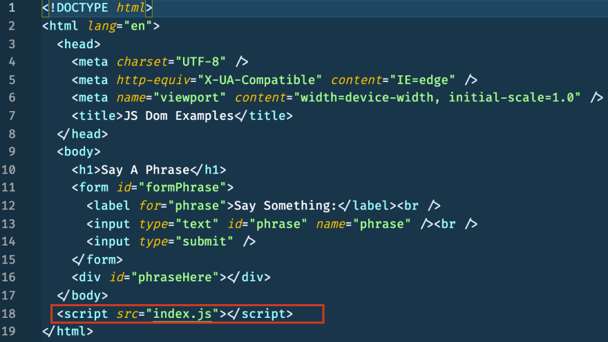Click the opening body tag
The image size is (608, 342).
click(79, 151)
